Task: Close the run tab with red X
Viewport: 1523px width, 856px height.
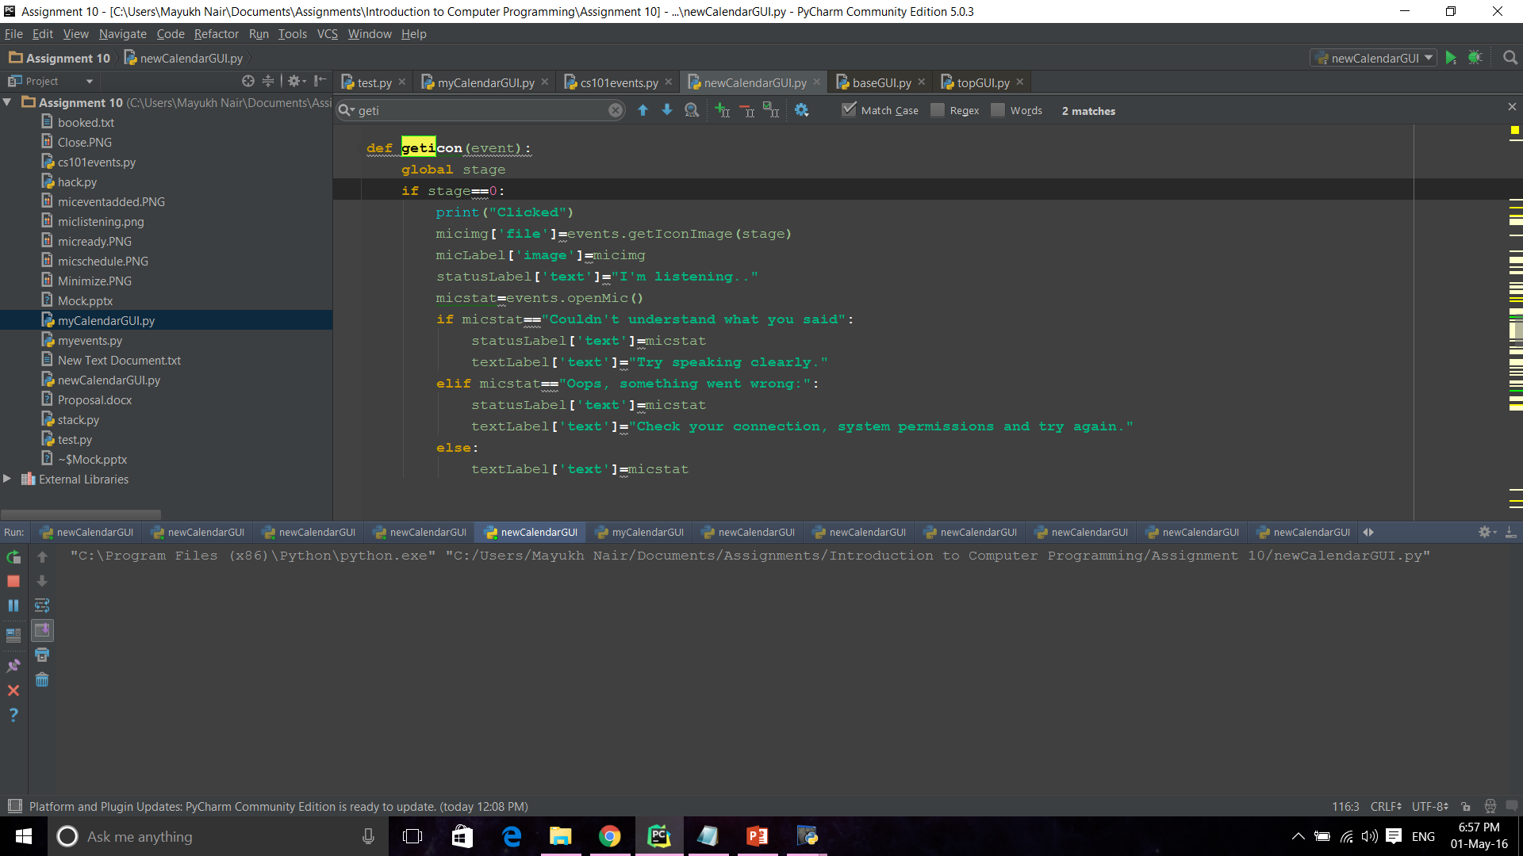Action: click(x=13, y=690)
